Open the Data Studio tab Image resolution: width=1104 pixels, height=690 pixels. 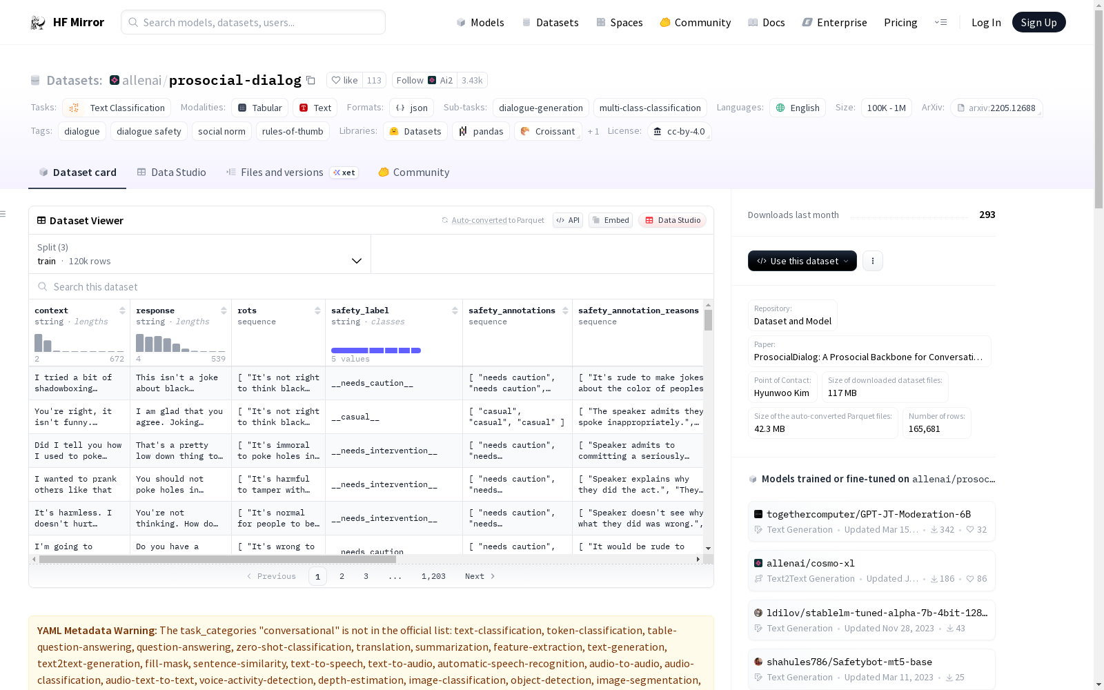171,172
